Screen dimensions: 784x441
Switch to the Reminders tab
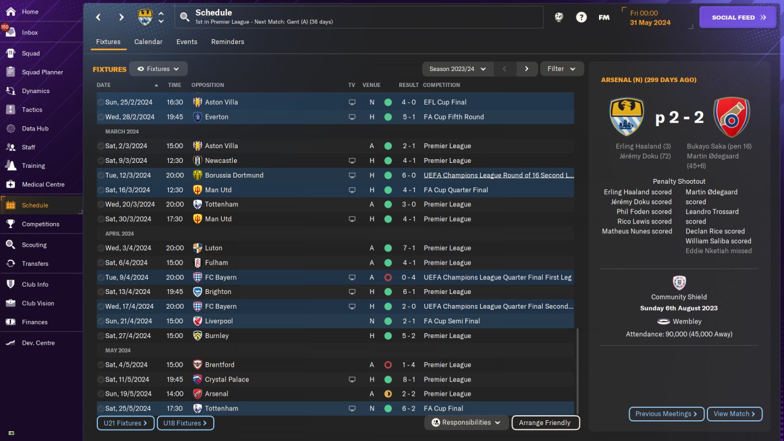[x=228, y=42]
